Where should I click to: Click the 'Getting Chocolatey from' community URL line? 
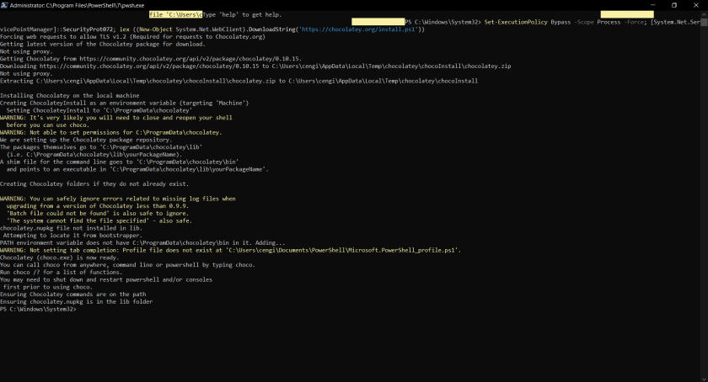point(150,59)
